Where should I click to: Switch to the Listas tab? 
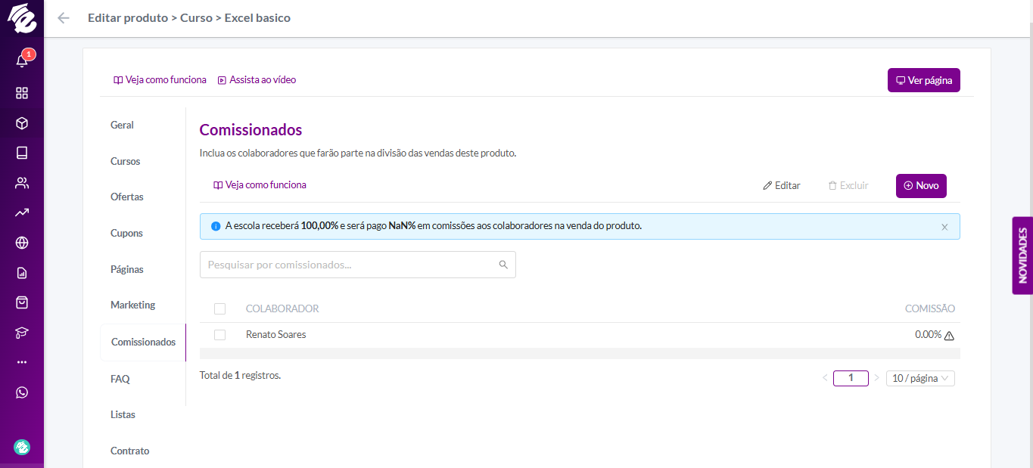(x=123, y=414)
